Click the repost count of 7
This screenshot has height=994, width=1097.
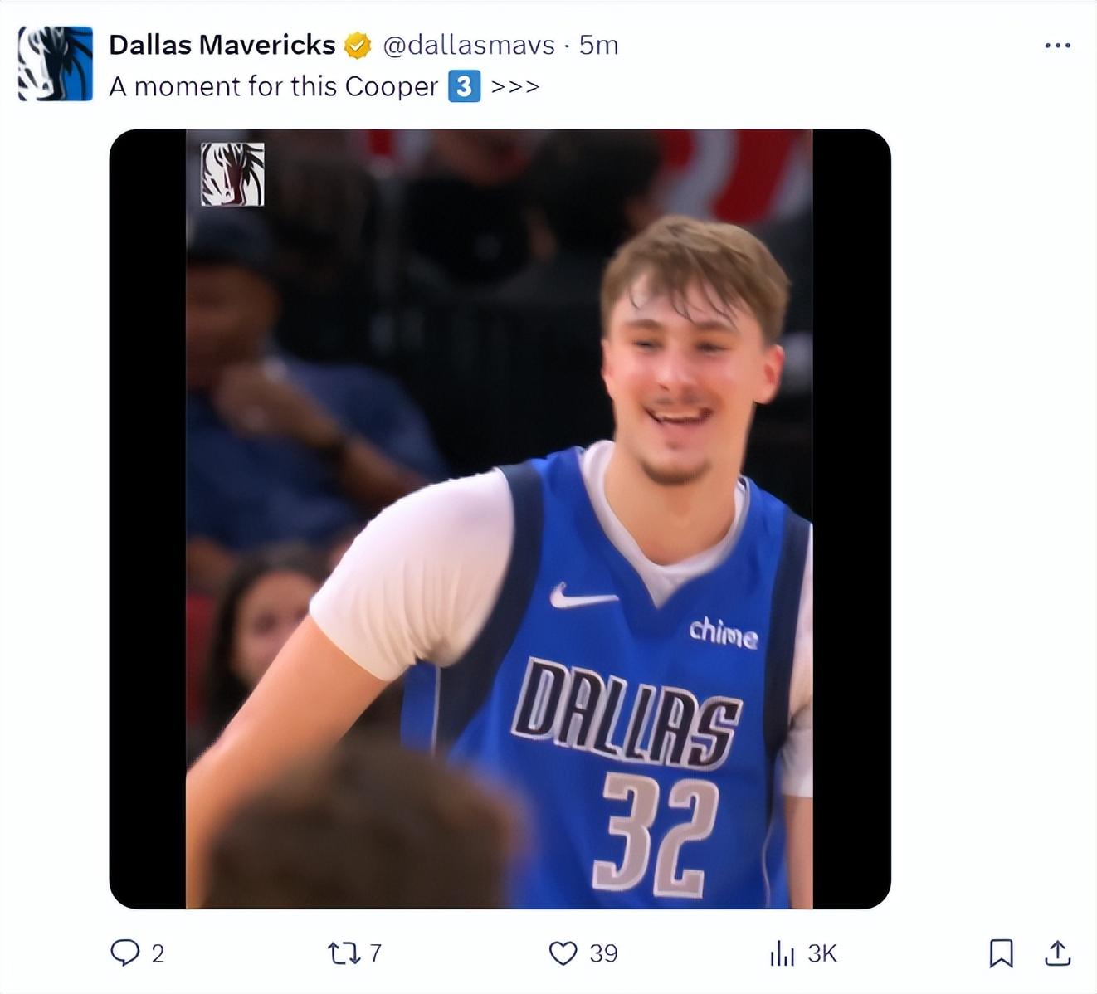point(375,953)
